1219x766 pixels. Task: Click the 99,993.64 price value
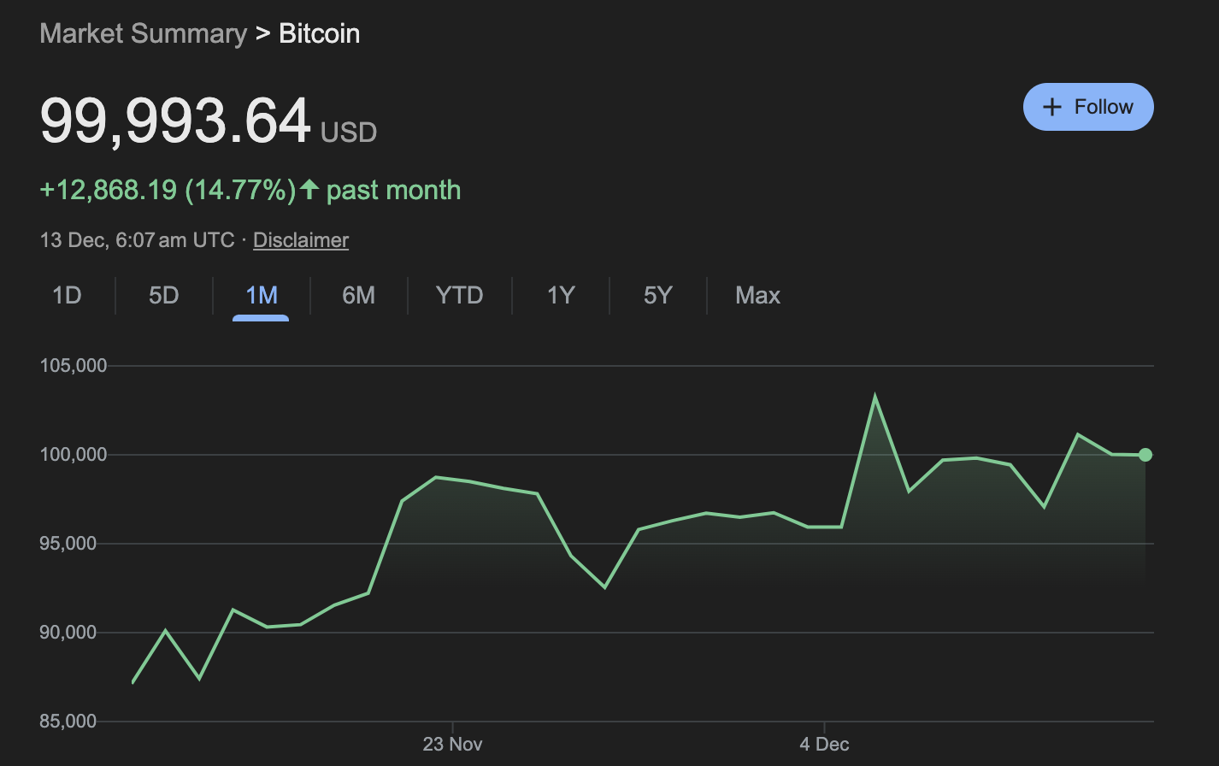point(175,121)
